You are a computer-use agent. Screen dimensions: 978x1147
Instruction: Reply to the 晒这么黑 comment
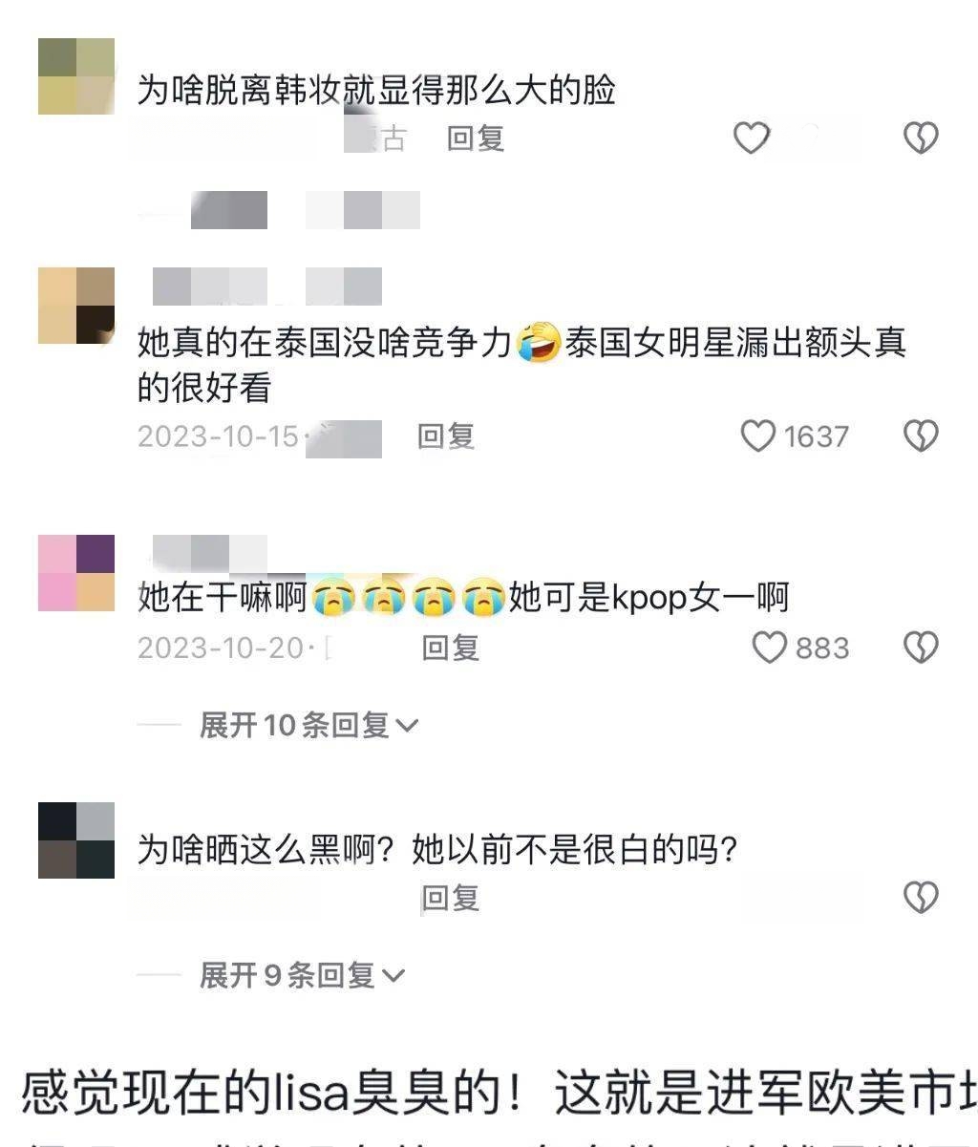click(x=451, y=897)
